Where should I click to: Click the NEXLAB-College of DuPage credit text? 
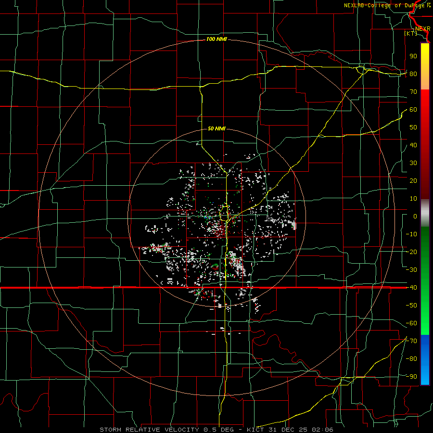[387, 5]
